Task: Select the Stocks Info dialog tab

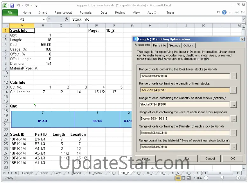Action: point(142,45)
